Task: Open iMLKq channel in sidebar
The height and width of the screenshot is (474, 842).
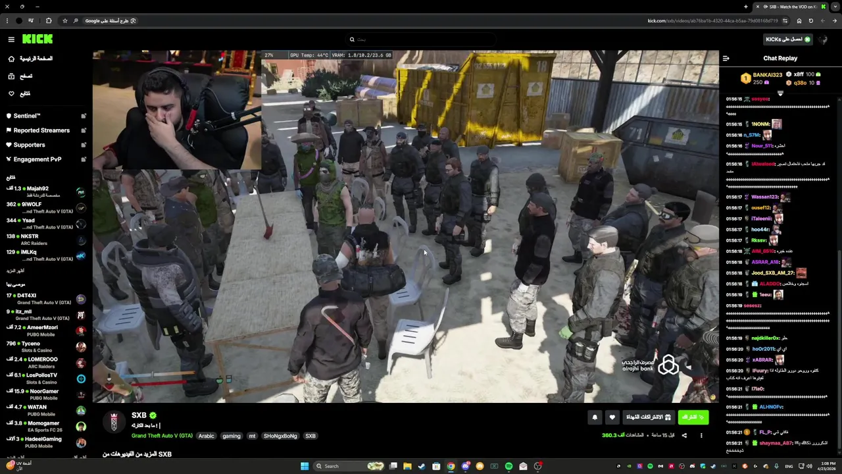Action: click(x=46, y=255)
